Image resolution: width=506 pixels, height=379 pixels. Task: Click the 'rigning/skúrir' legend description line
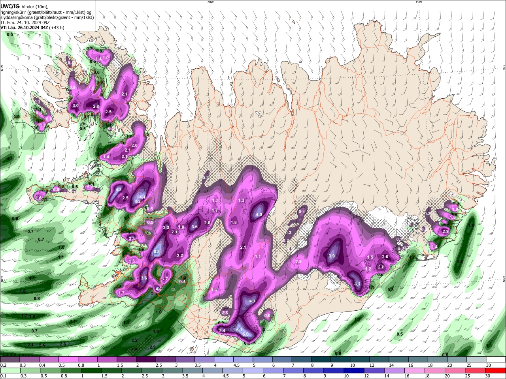click(x=45, y=12)
